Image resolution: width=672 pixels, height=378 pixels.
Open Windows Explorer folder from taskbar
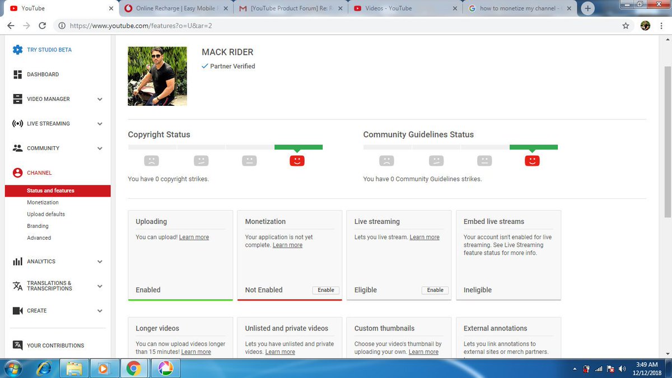pos(74,368)
